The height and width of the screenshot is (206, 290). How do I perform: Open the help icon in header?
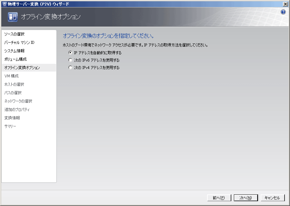(x=283, y=12)
